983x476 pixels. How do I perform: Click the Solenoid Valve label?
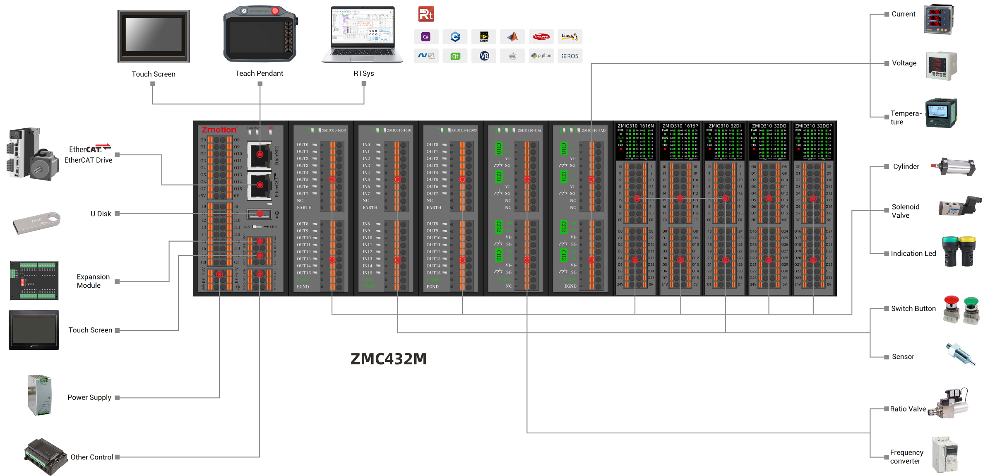click(x=906, y=211)
